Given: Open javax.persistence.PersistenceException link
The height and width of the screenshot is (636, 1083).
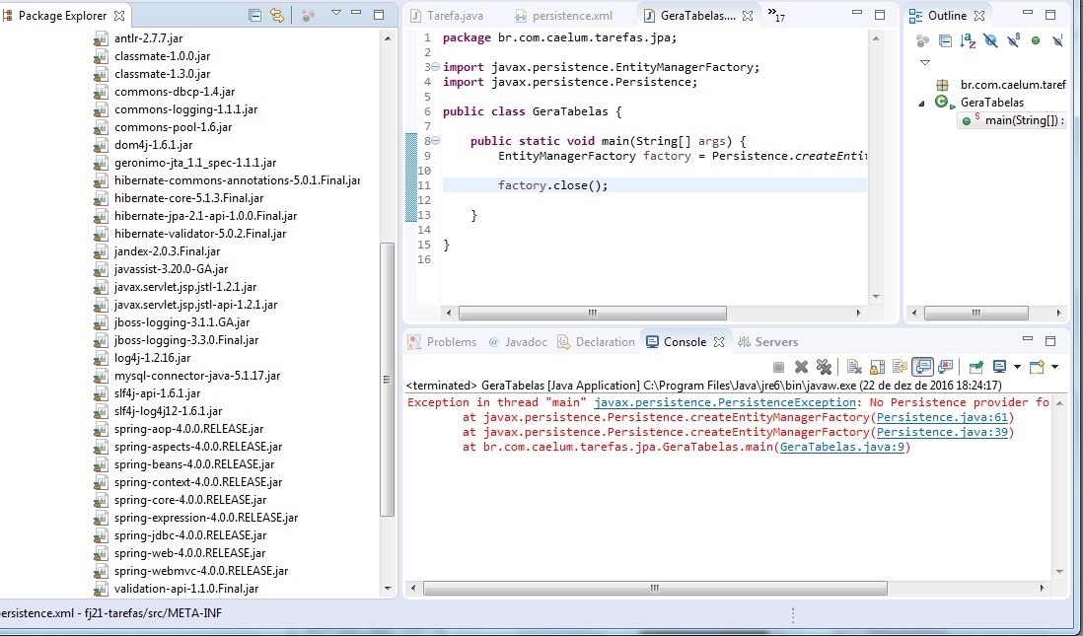Looking at the screenshot, I should coord(725,402).
